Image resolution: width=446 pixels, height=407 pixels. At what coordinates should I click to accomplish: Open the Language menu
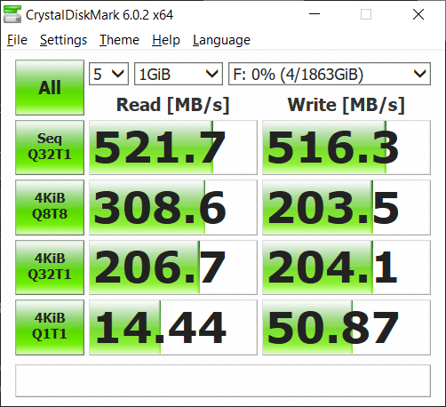[221, 40]
